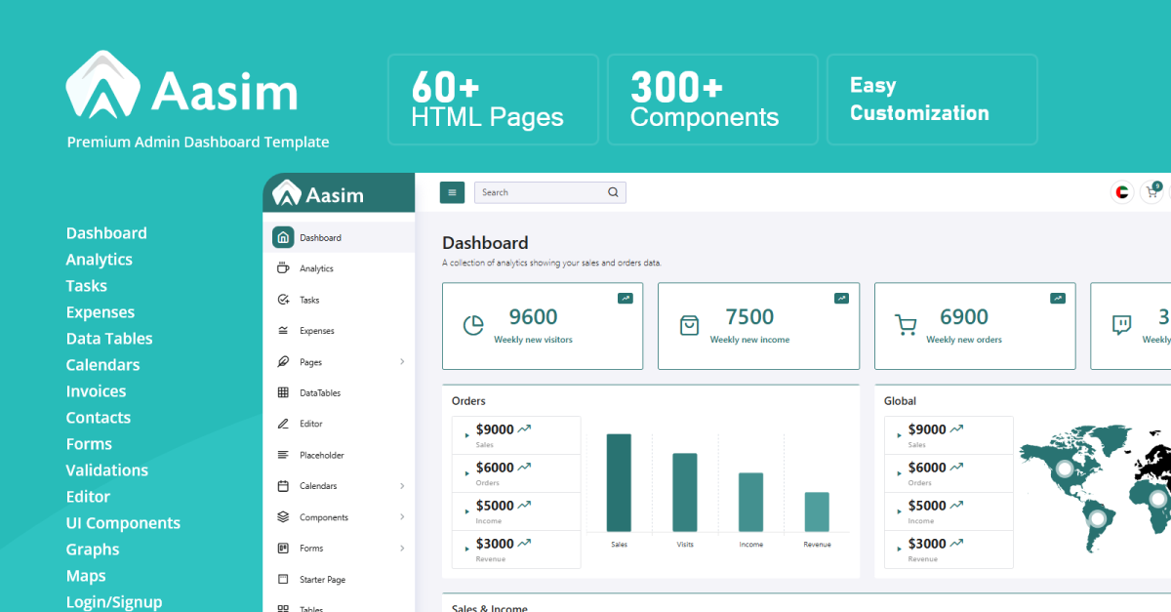Open Placeholder in the sidebar menu

[x=321, y=455]
